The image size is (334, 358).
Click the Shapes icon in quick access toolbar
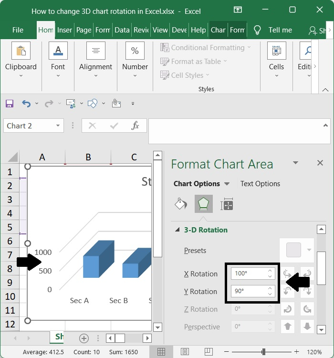pyautogui.click(x=93, y=104)
